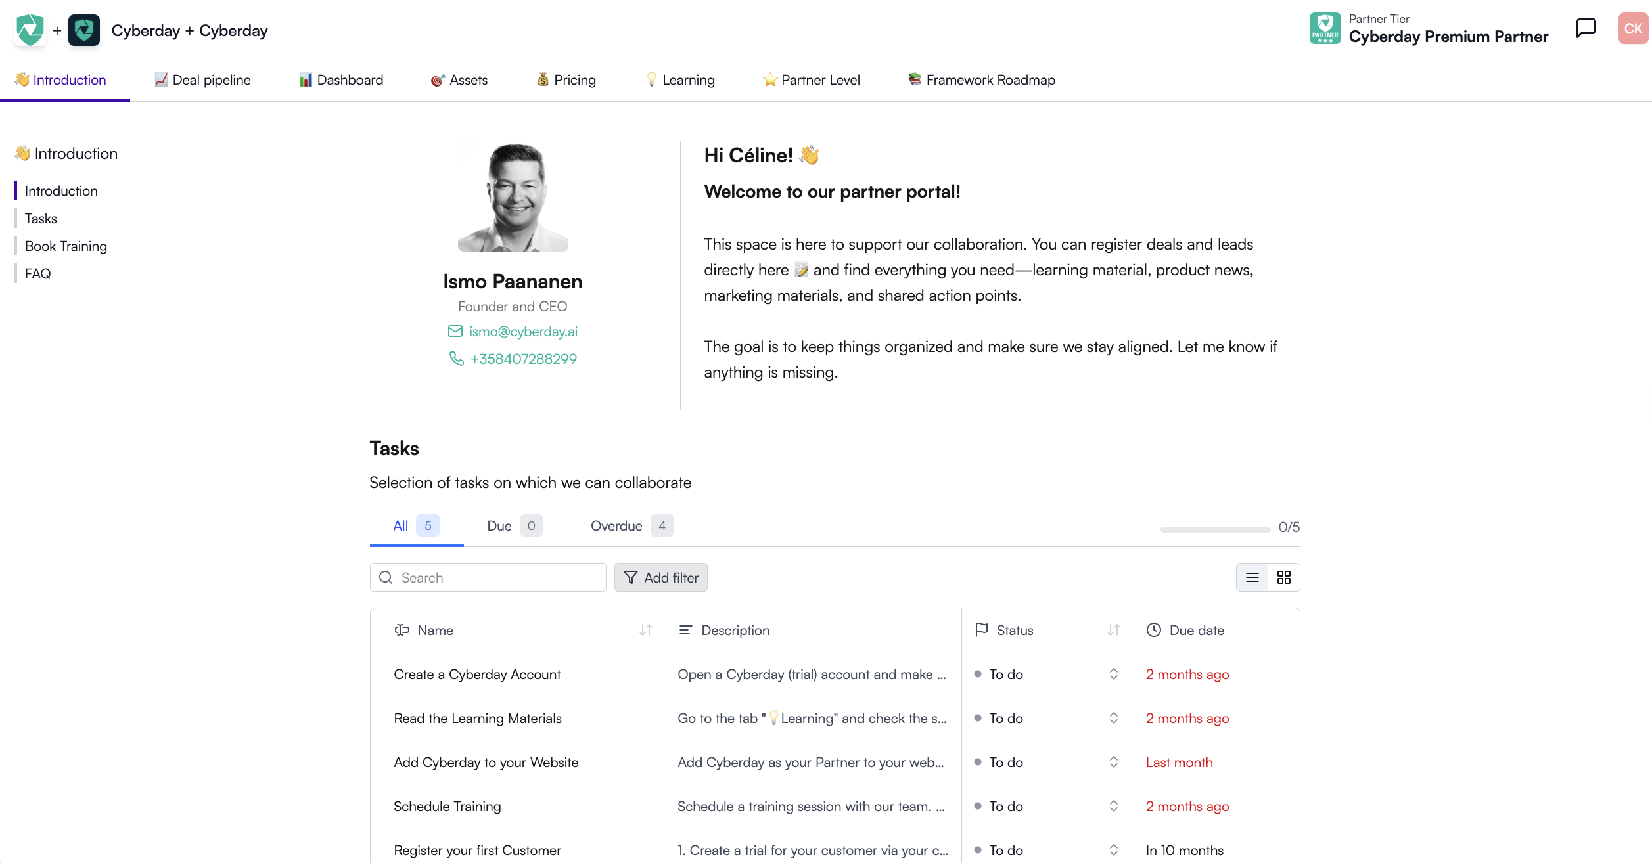Expand status selector for Schedule Training
This screenshot has width=1652, height=863.
(x=1113, y=806)
